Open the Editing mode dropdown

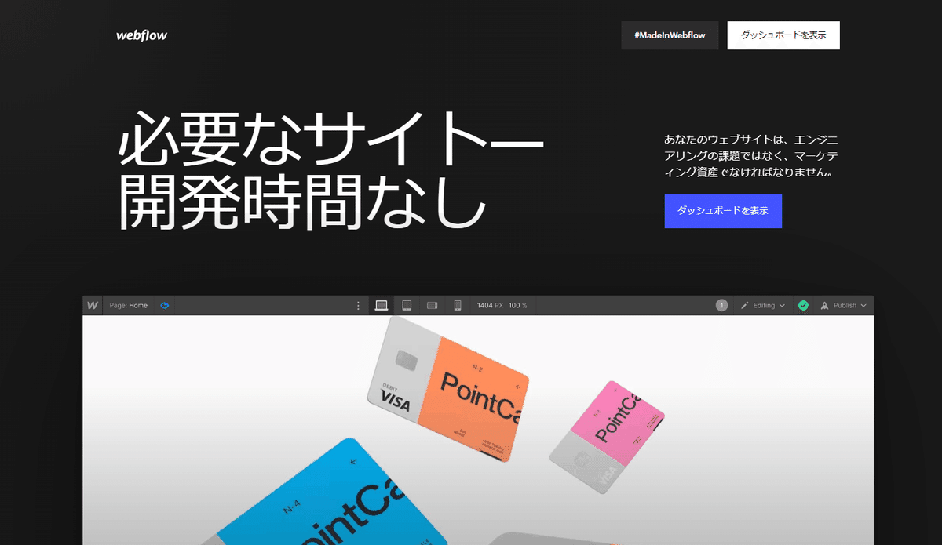tap(763, 305)
